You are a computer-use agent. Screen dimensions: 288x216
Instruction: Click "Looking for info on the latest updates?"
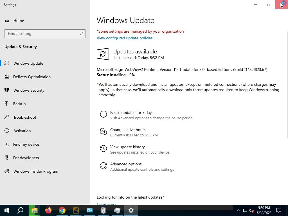click(130, 197)
